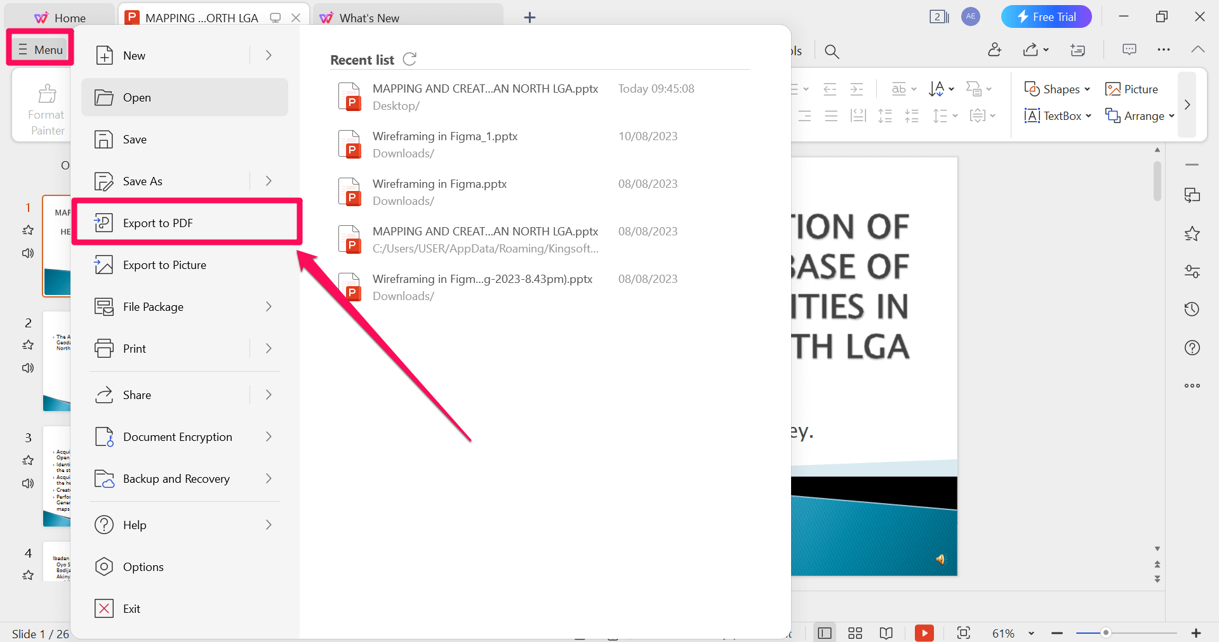This screenshot has width=1219, height=642.
Task: Choose Export to PDF from the menu
Action: (x=158, y=223)
